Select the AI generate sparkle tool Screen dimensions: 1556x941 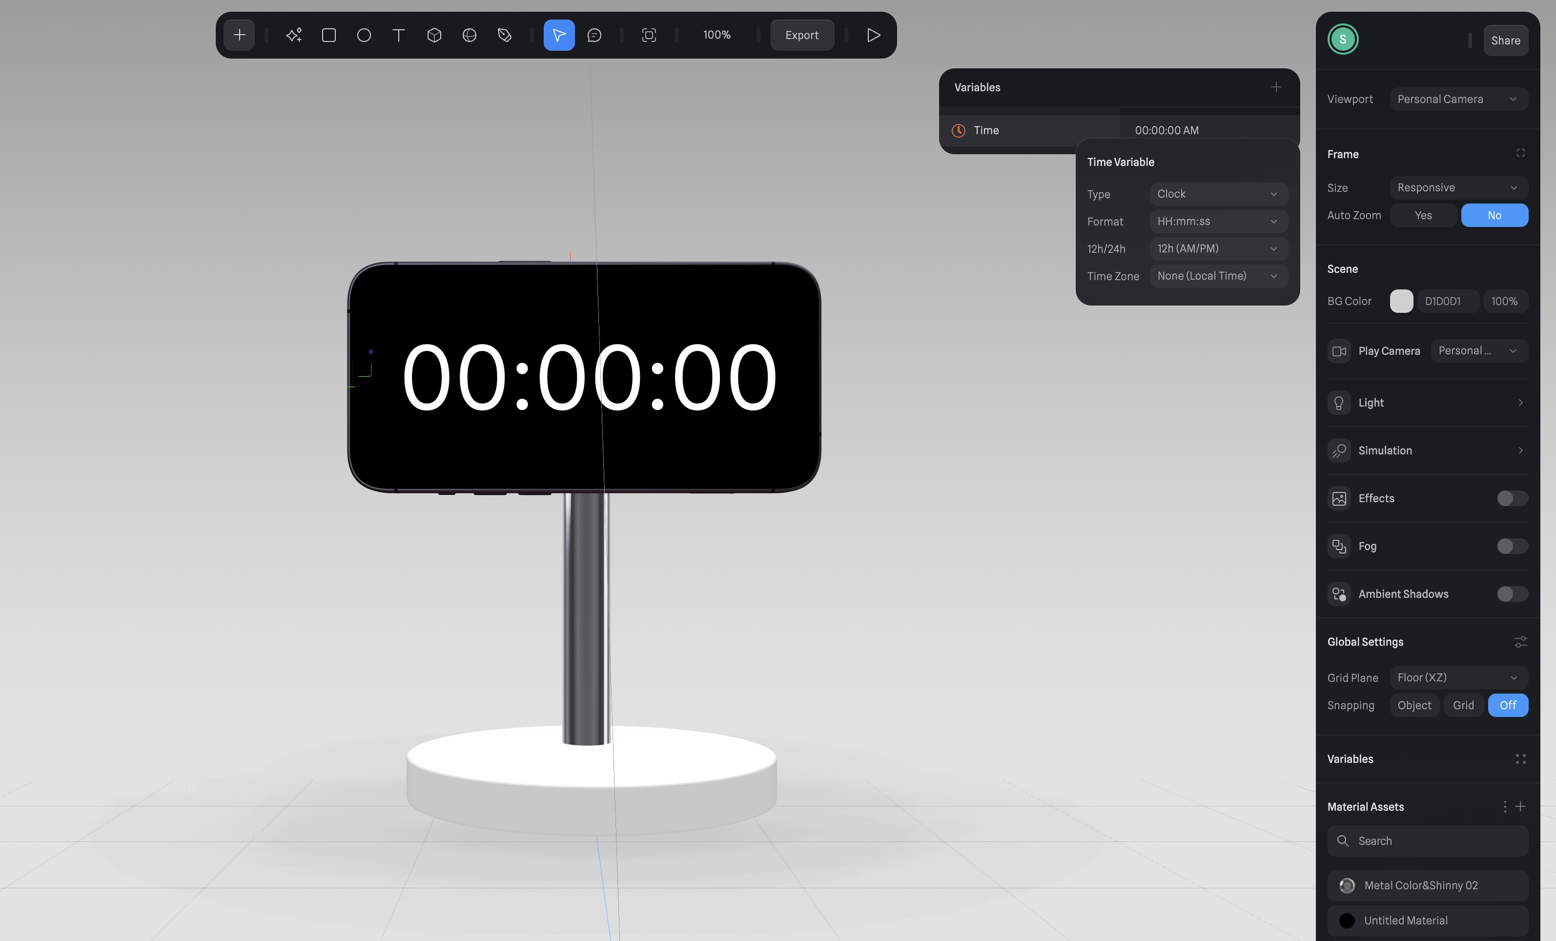coord(294,35)
